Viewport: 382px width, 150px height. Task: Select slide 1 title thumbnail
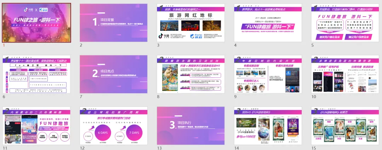pyautogui.click(x=36, y=23)
